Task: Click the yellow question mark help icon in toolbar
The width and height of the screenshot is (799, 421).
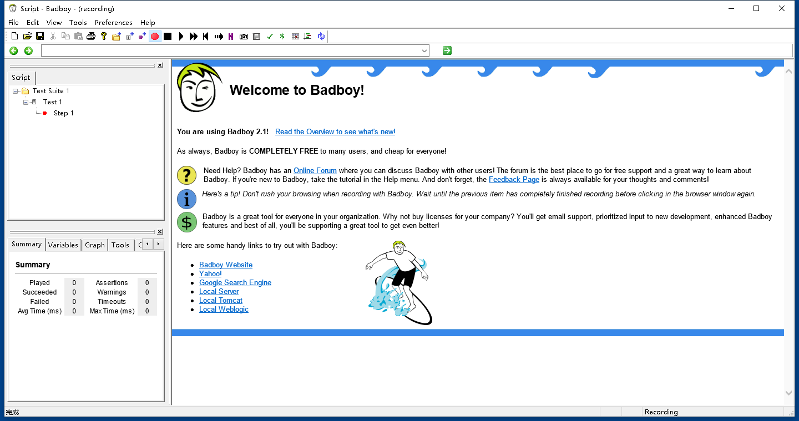Action: click(104, 37)
